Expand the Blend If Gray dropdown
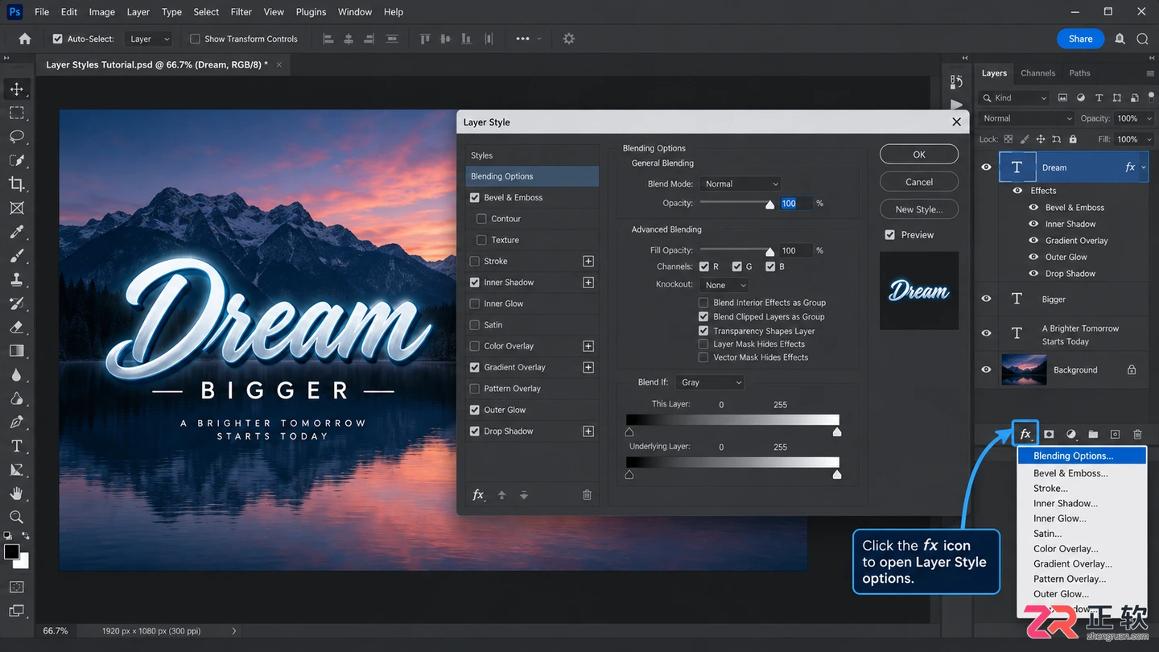 (x=710, y=382)
